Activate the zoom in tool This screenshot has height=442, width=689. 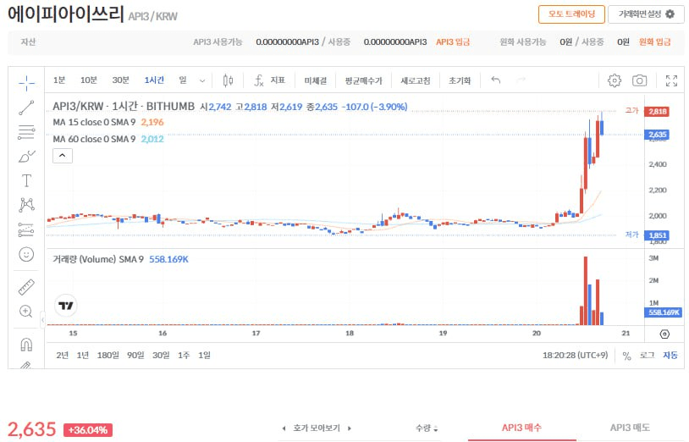tap(26, 312)
